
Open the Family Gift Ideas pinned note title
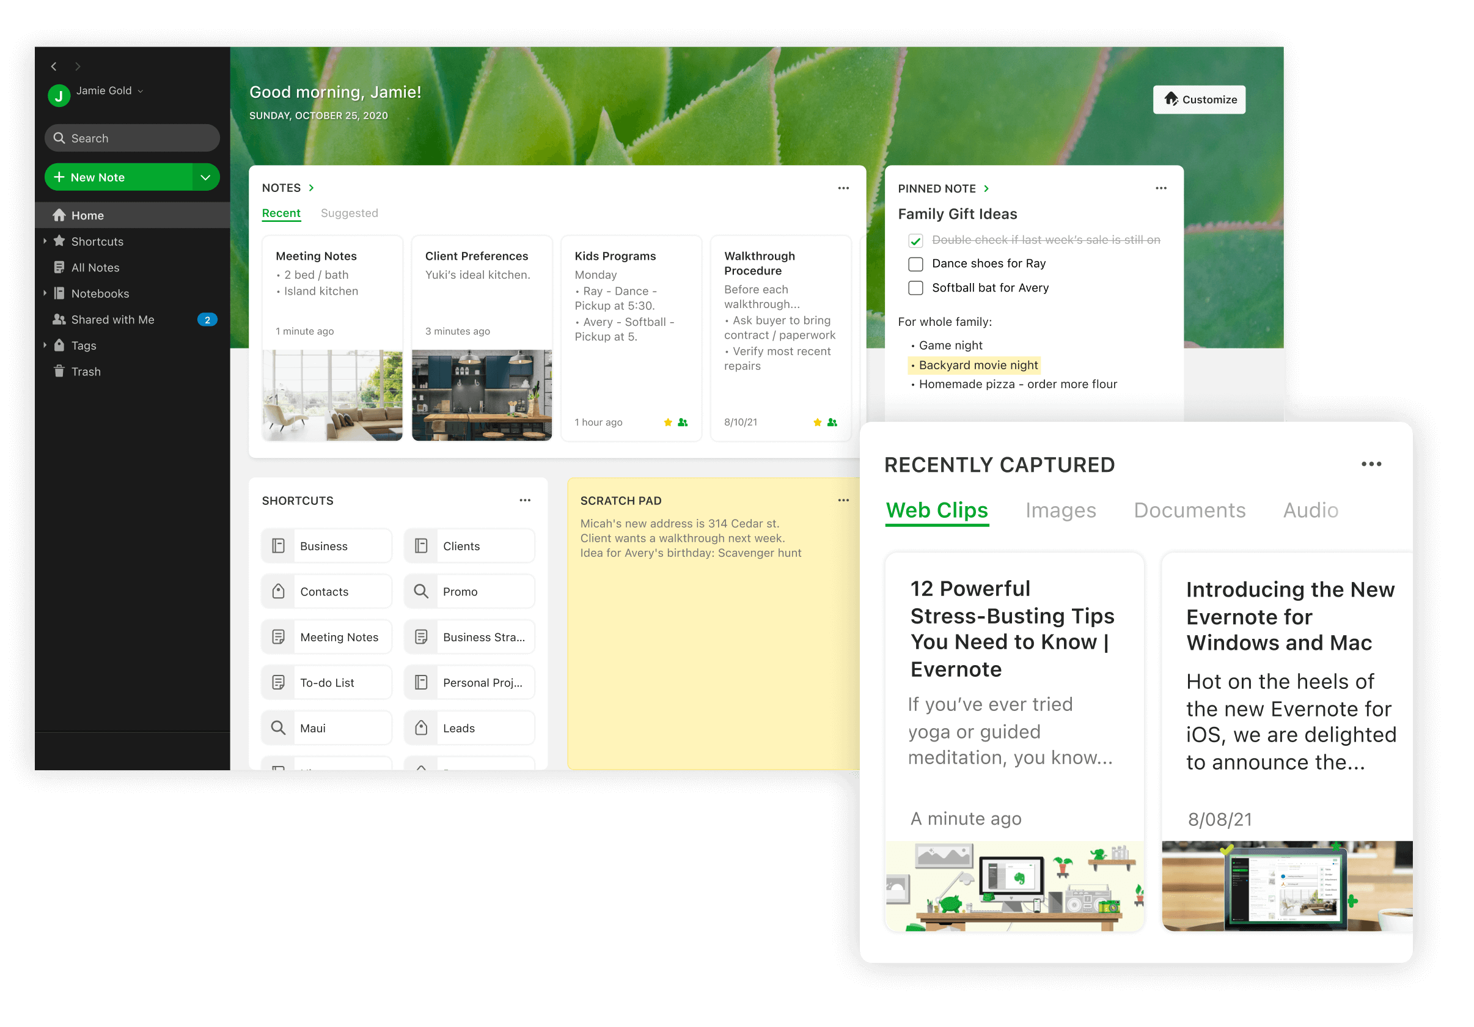pyautogui.click(x=957, y=214)
